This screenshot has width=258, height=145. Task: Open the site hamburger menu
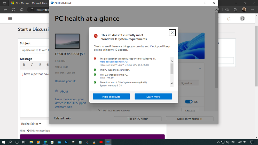(x=10, y=18)
